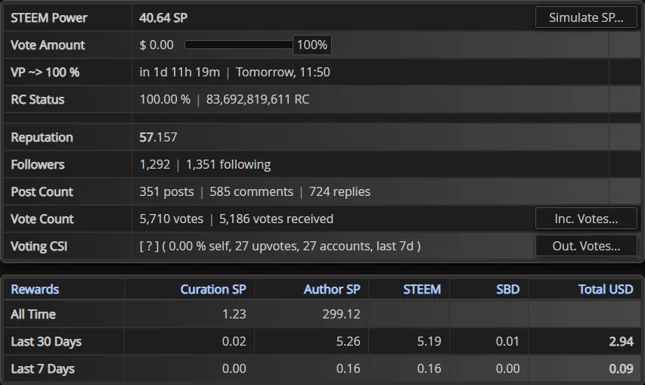Click the Post Count label
The height and width of the screenshot is (385, 645).
coord(42,191)
